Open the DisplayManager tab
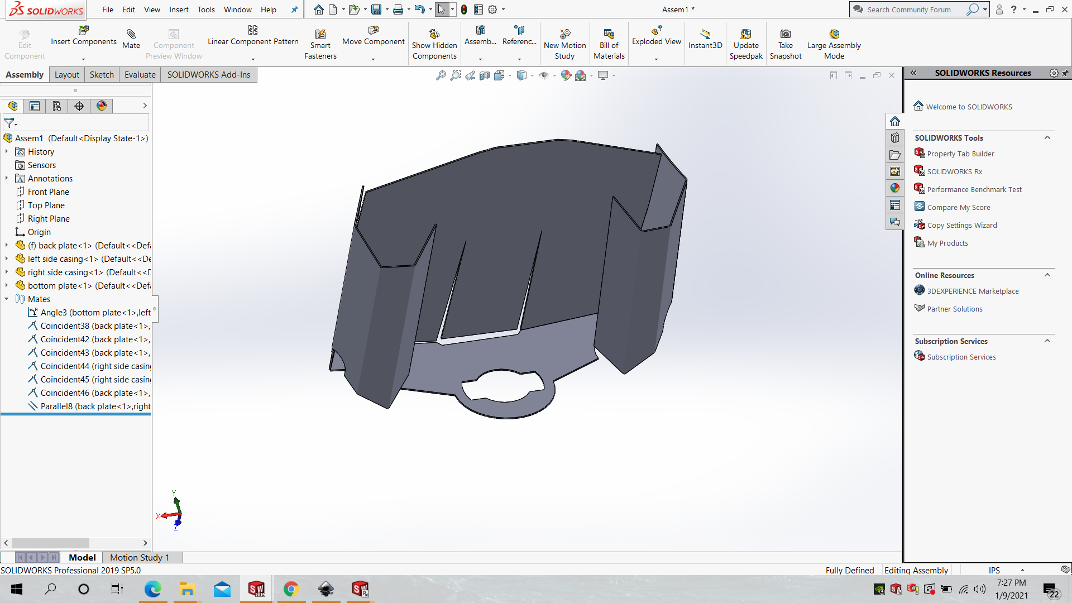This screenshot has height=603, width=1072. pos(102,106)
